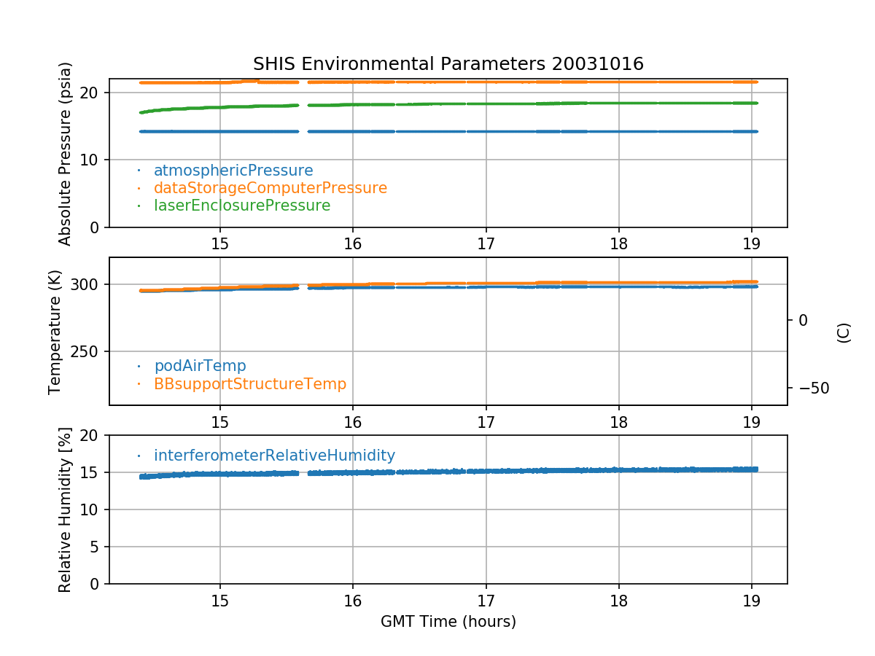
Task: Click the SHIS Environmental Parameters plot title
Action: coord(448,64)
